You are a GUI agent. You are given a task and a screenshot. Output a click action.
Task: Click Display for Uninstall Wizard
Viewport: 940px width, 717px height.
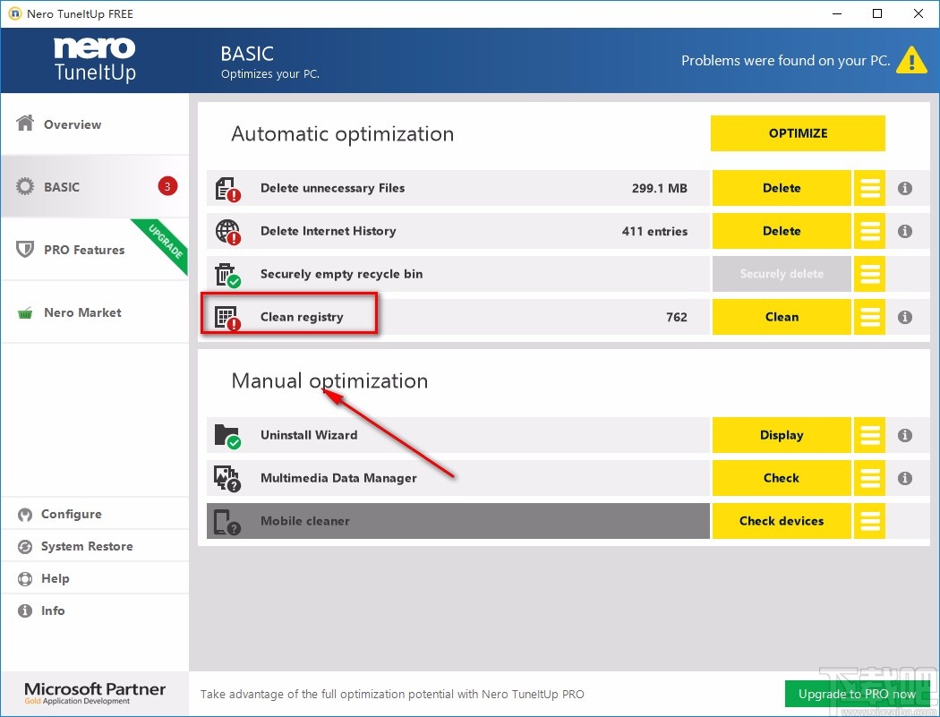coord(782,435)
